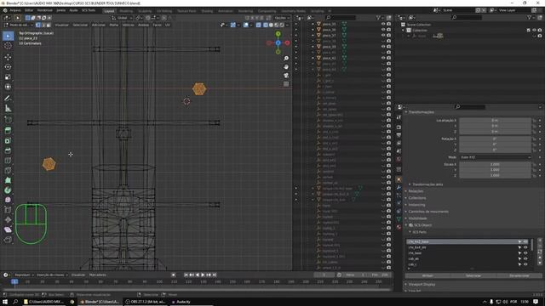Open the SCS Tools menu

(x=89, y=10)
